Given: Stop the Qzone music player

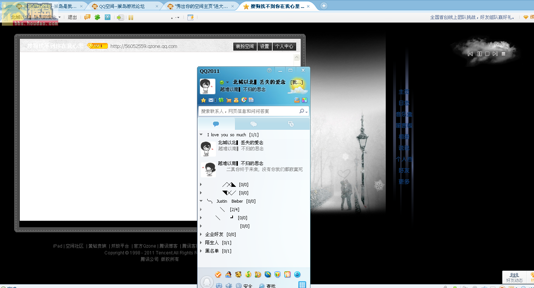Looking at the screenshot, I should click(487, 54).
